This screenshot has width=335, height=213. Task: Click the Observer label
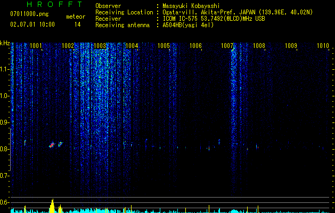pos(108,6)
